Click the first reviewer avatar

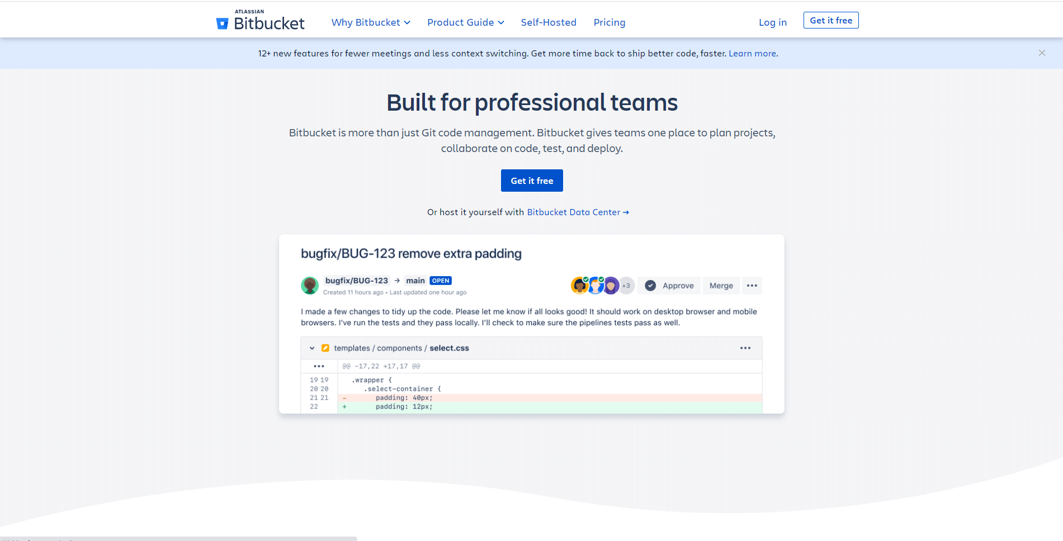click(x=579, y=286)
